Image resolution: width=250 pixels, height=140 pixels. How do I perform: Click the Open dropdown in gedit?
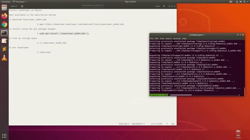pyautogui.click(x=14, y=6)
